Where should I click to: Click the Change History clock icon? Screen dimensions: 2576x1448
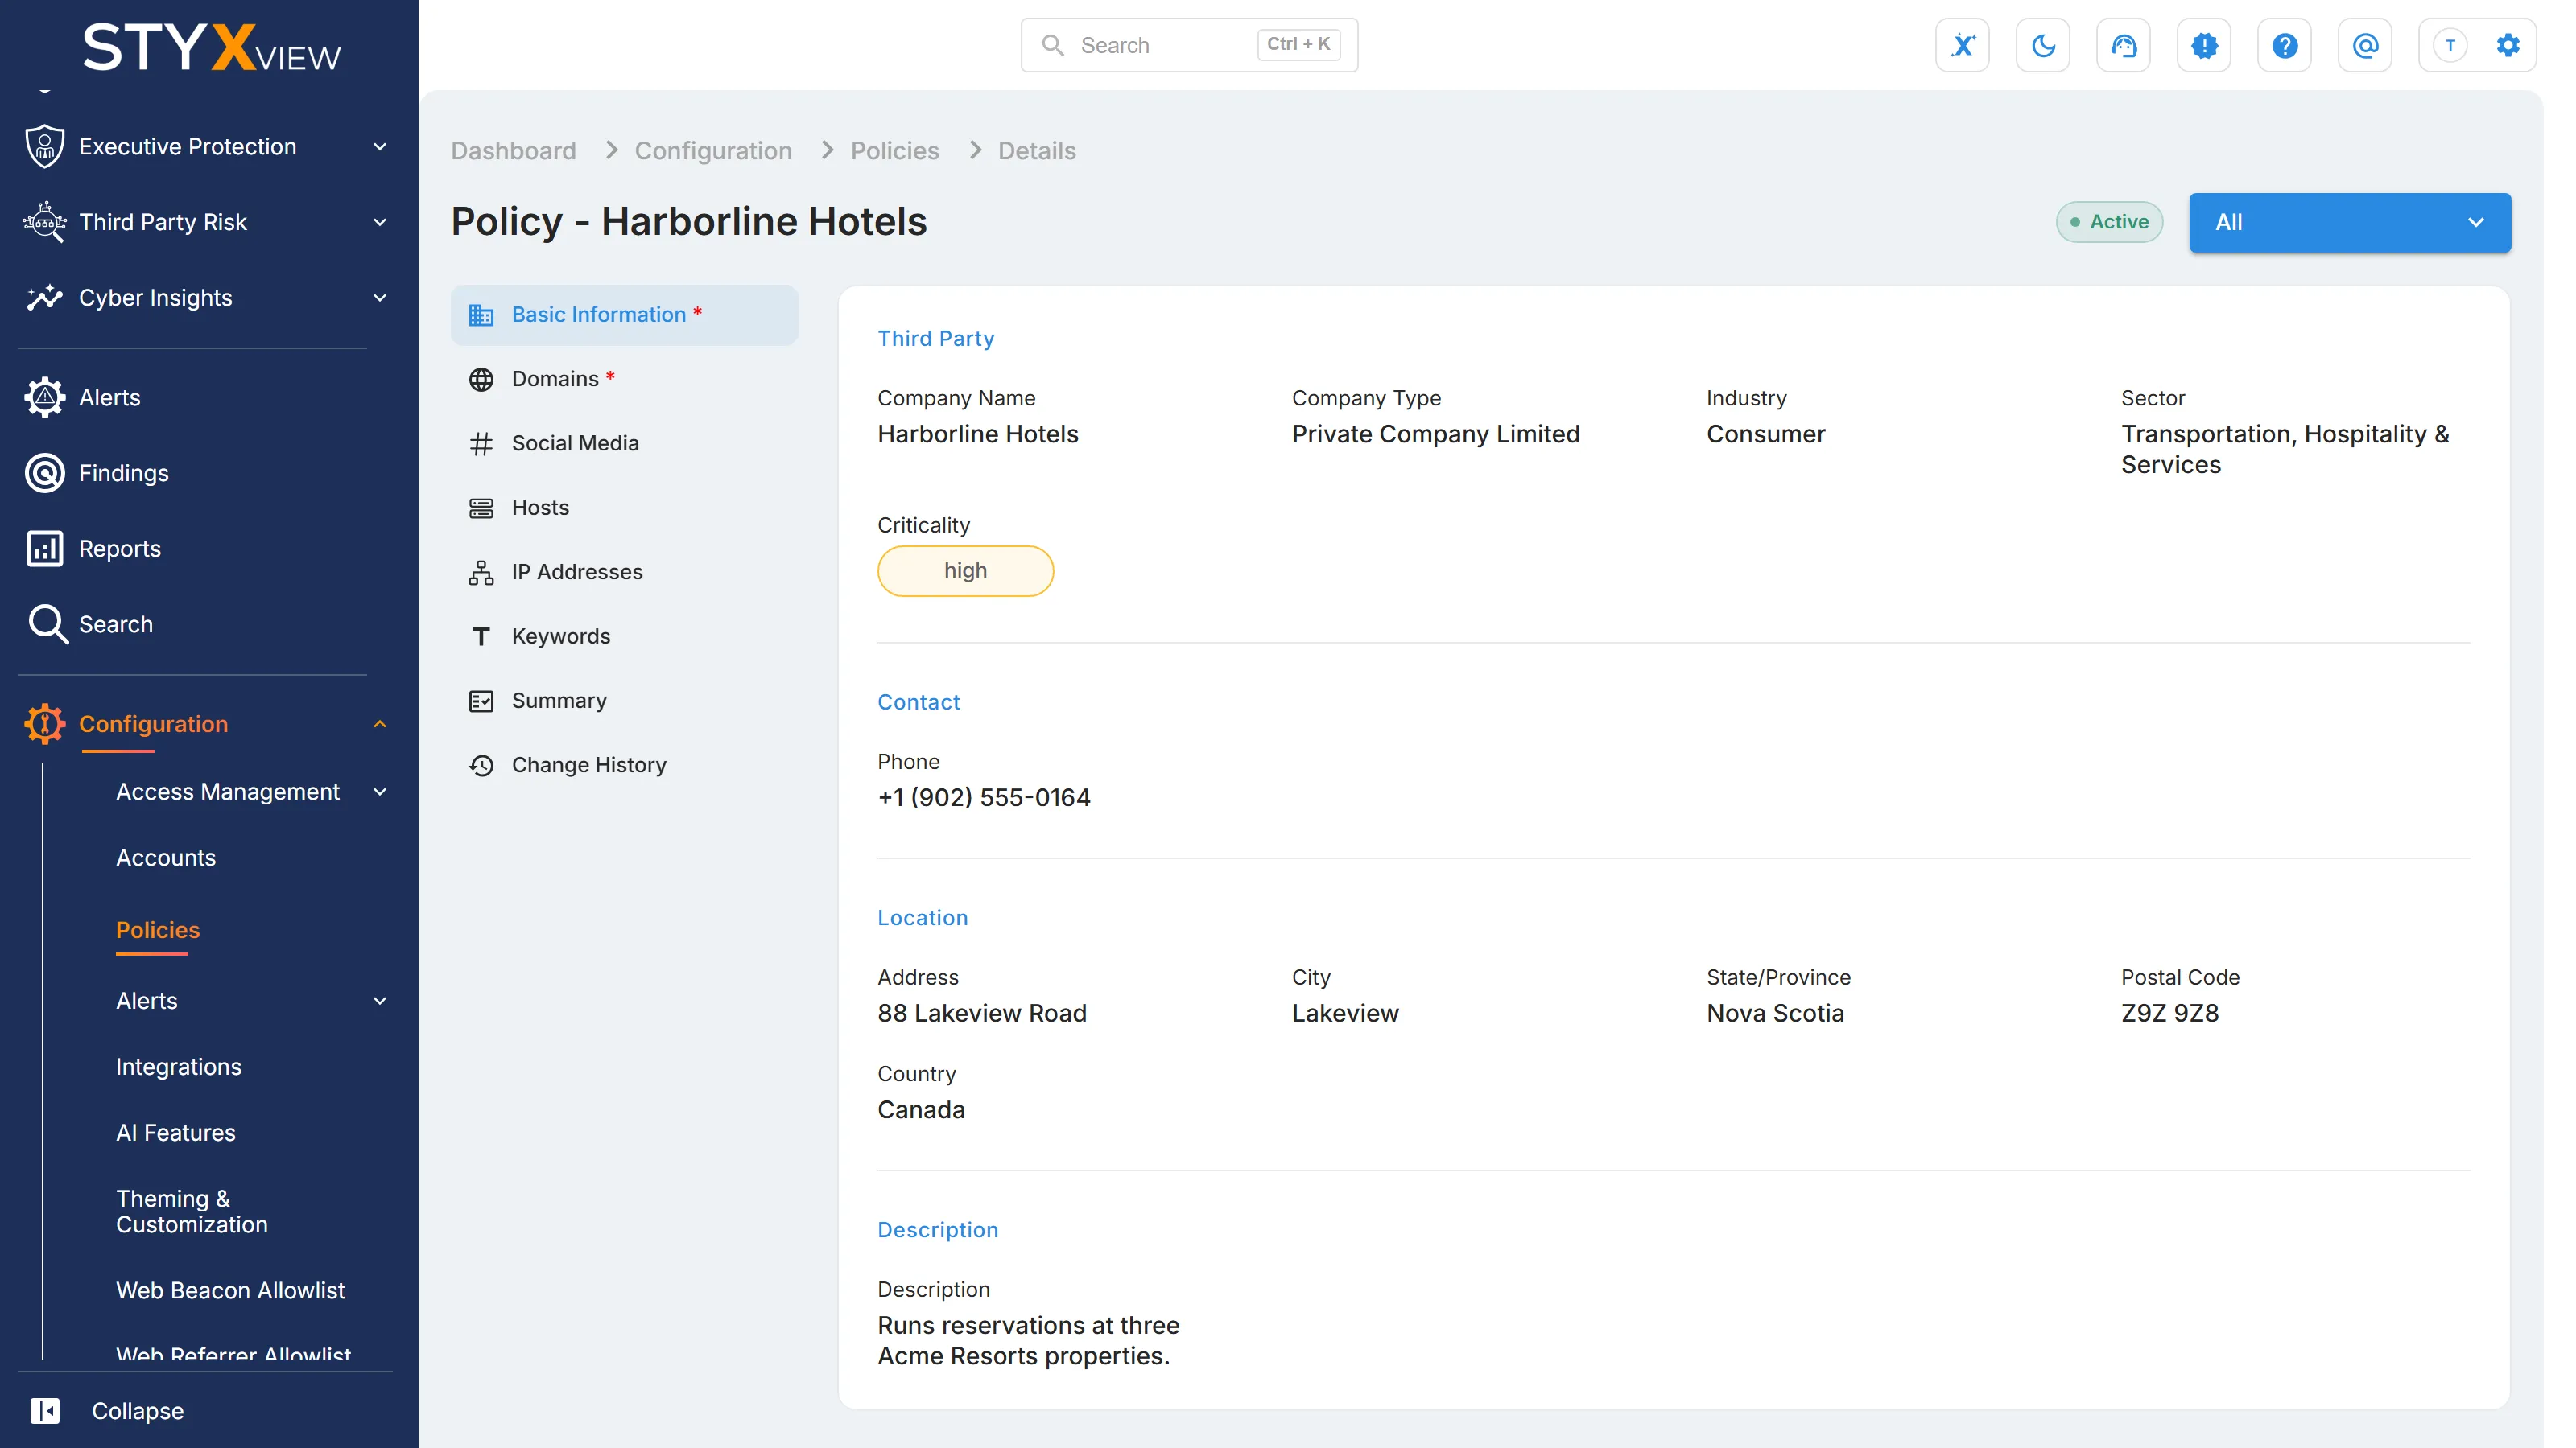point(481,766)
